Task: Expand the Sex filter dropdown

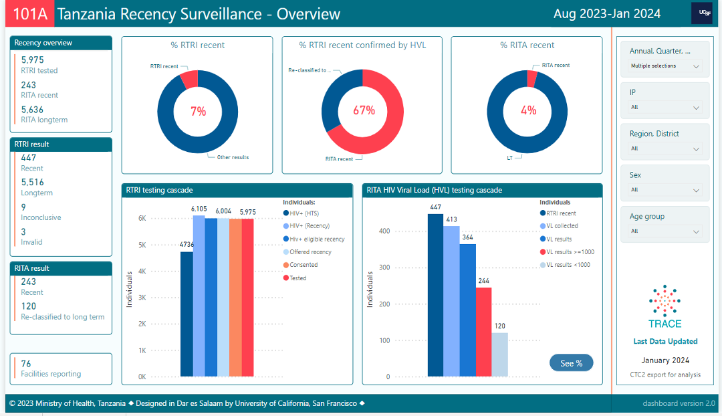Action: (x=665, y=191)
